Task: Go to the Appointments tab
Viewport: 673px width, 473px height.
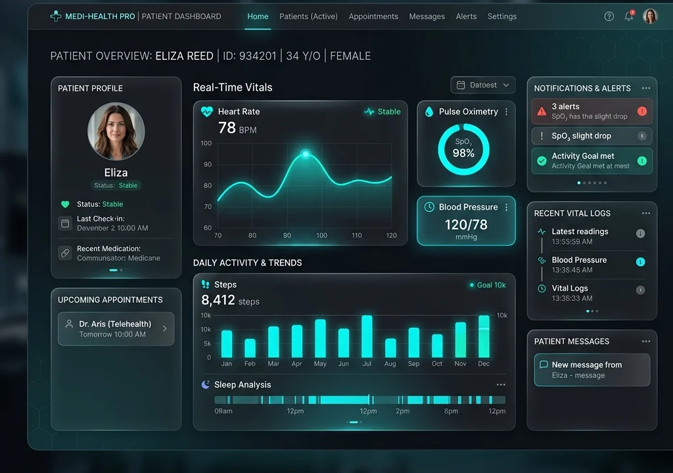Action: pyautogui.click(x=373, y=16)
